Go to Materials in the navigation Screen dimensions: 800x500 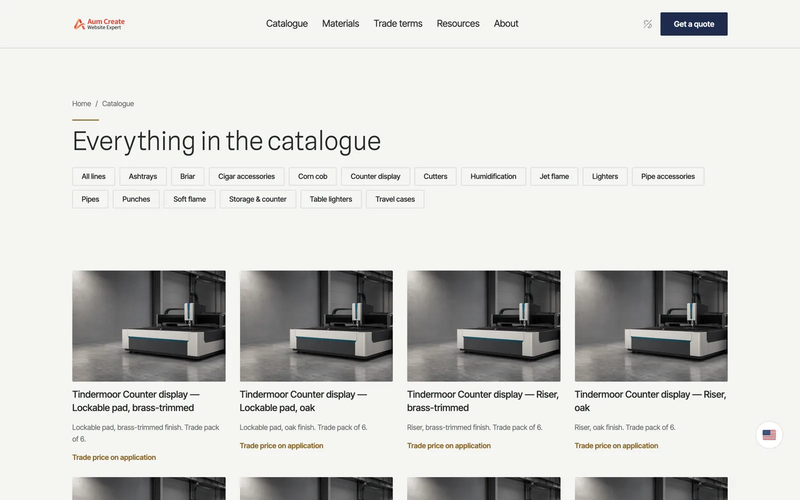[x=340, y=23]
